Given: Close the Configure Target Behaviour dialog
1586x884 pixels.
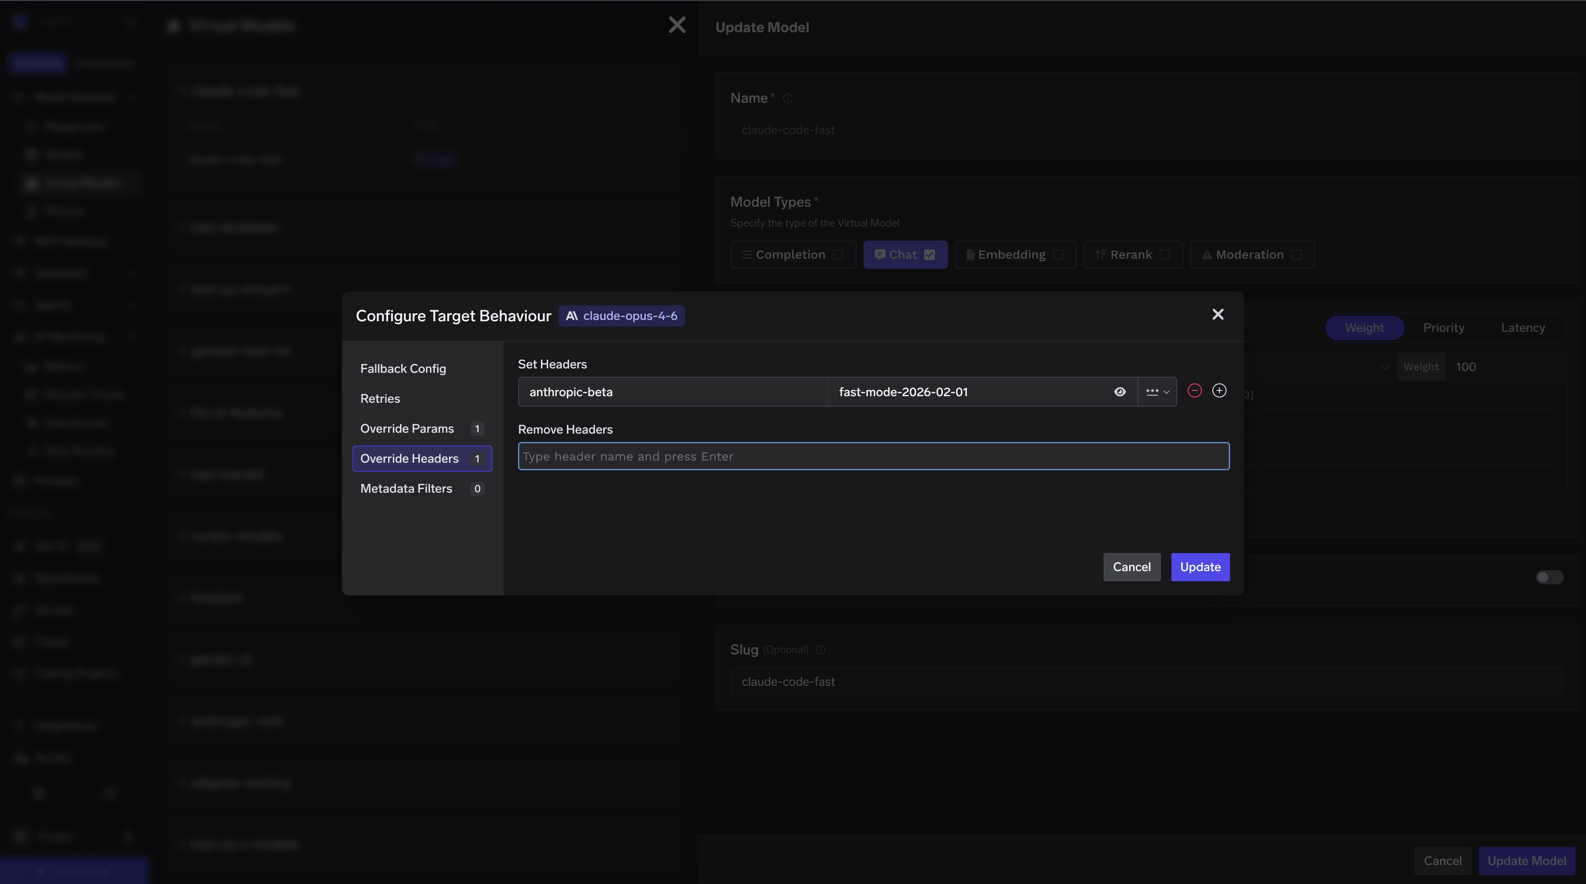Looking at the screenshot, I should [1217, 314].
